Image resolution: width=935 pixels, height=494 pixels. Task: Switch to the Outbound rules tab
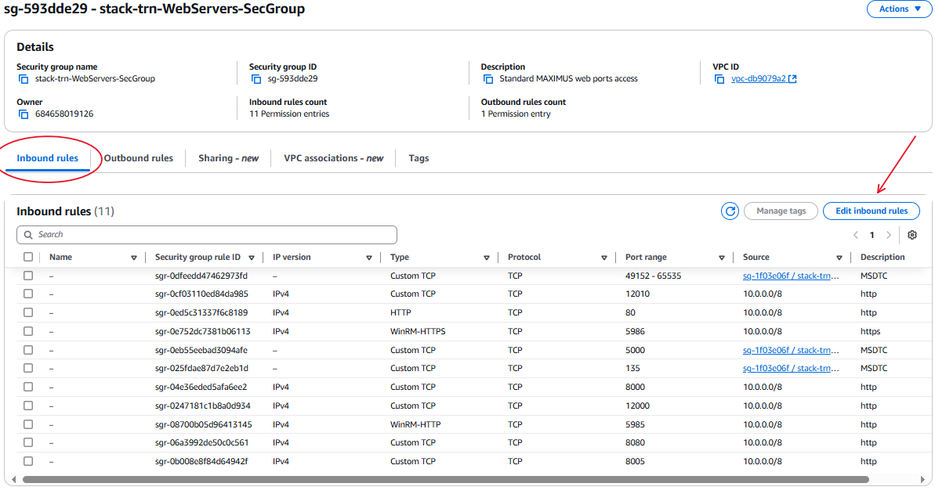click(139, 158)
